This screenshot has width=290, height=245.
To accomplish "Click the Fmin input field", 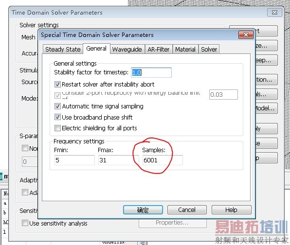I will pos(74,160).
